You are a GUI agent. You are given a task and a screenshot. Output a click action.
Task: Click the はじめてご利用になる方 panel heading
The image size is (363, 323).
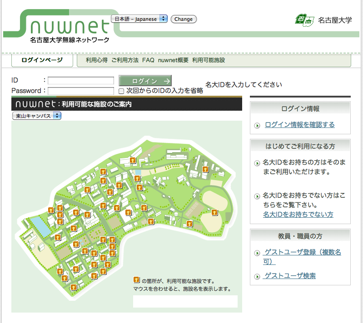(300, 146)
